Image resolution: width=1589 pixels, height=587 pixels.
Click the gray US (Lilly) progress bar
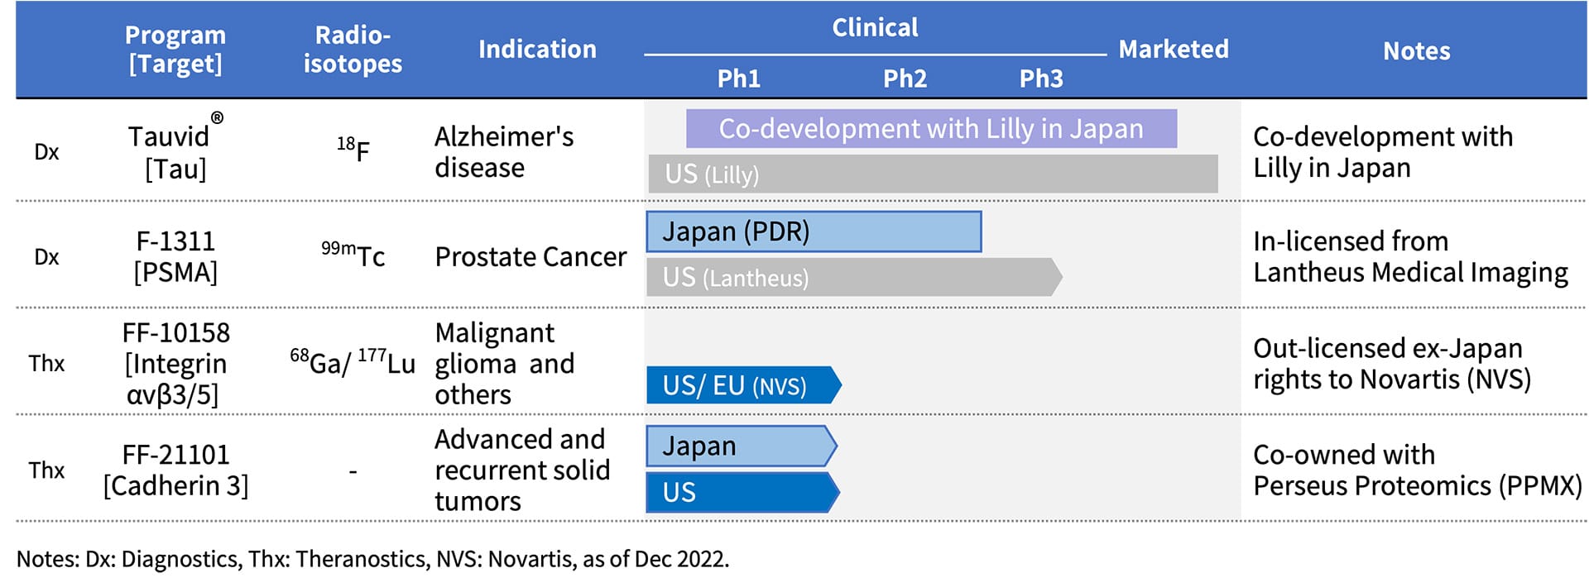tap(933, 174)
